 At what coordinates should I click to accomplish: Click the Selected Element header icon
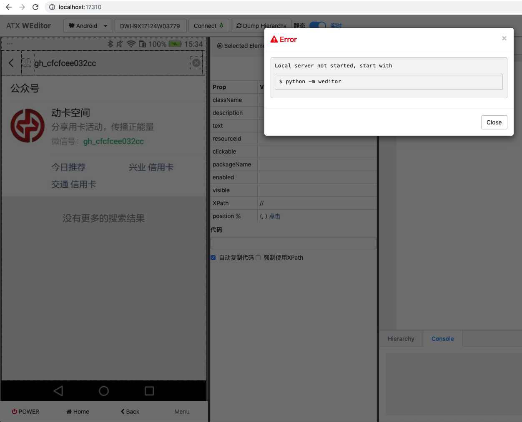(220, 46)
